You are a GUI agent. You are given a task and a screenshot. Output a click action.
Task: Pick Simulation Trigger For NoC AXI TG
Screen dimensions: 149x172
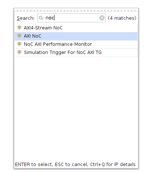tap(76, 52)
